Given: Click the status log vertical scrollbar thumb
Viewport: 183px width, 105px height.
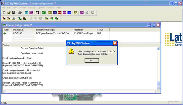Looking at the screenshot, I should point(158,84).
